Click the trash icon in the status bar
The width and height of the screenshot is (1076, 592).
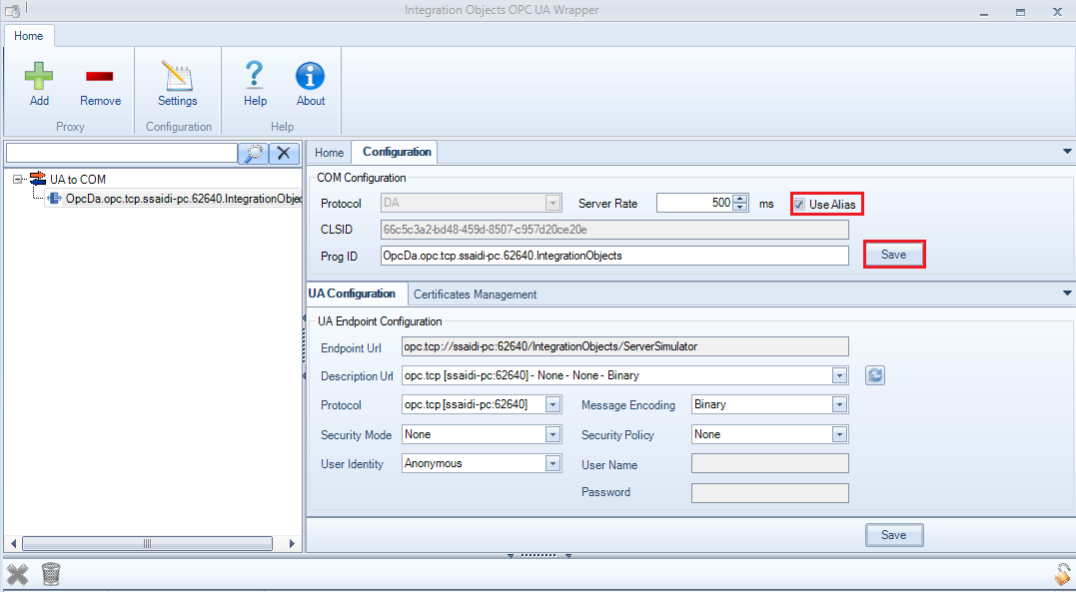(x=50, y=574)
